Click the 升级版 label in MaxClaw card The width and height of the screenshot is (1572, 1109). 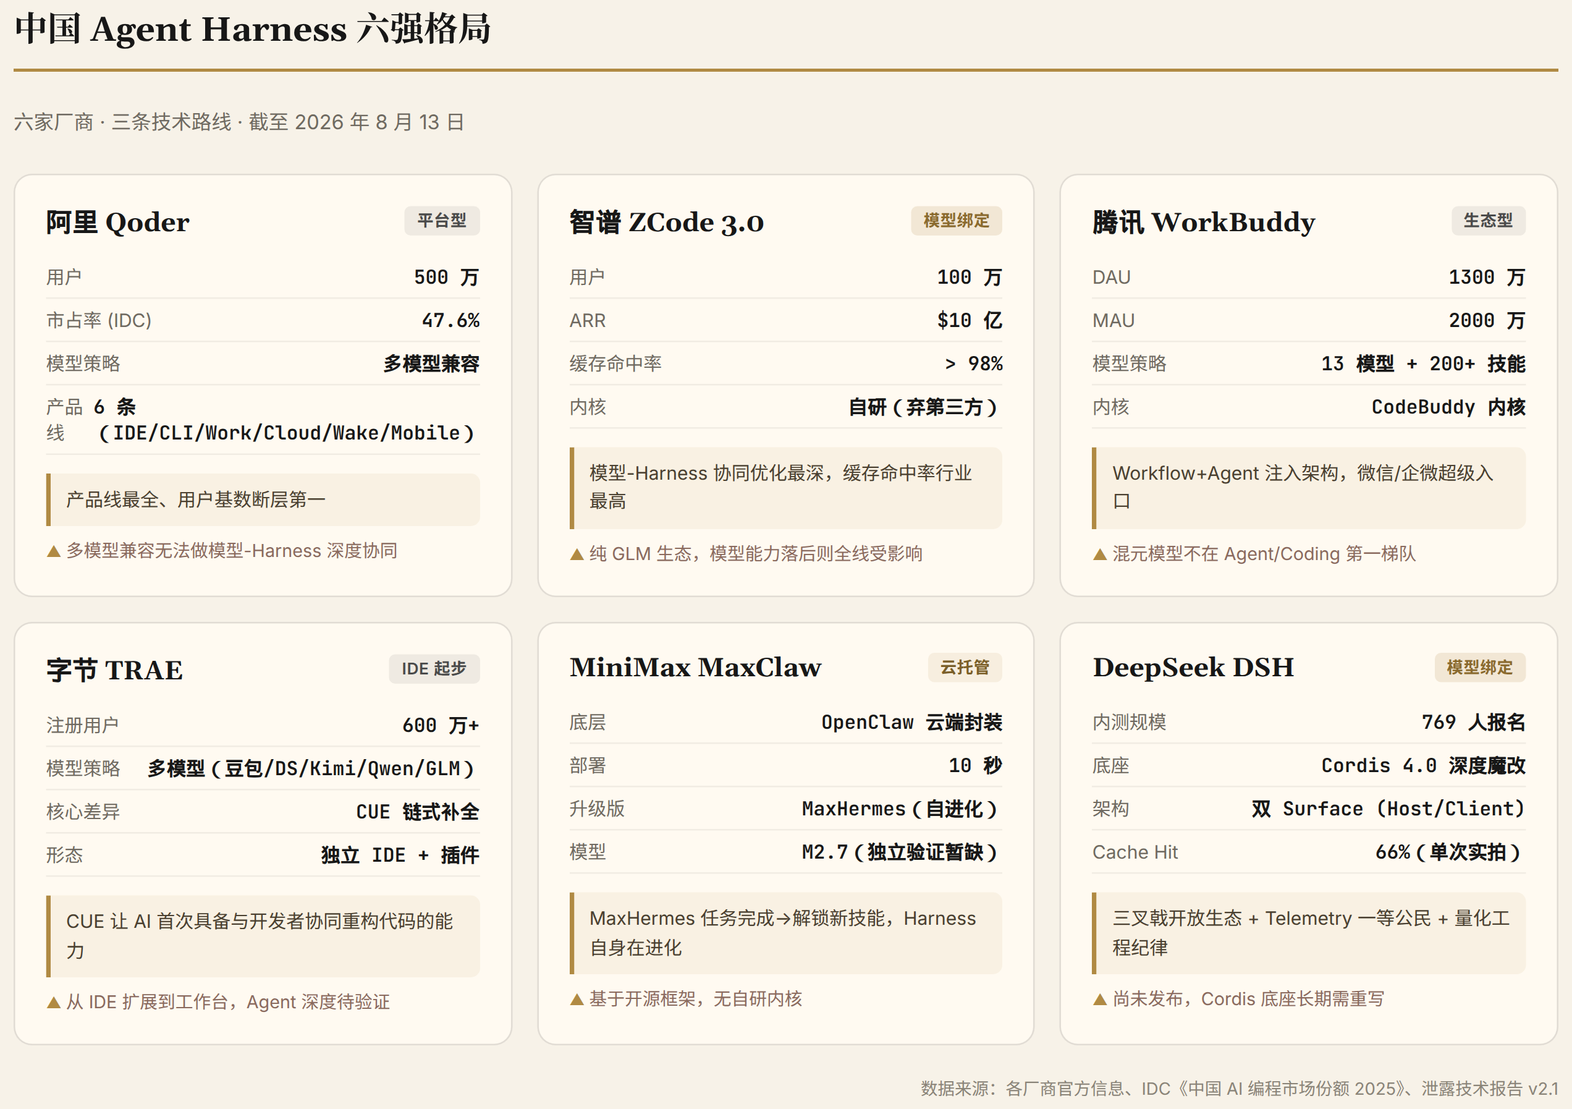597,809
